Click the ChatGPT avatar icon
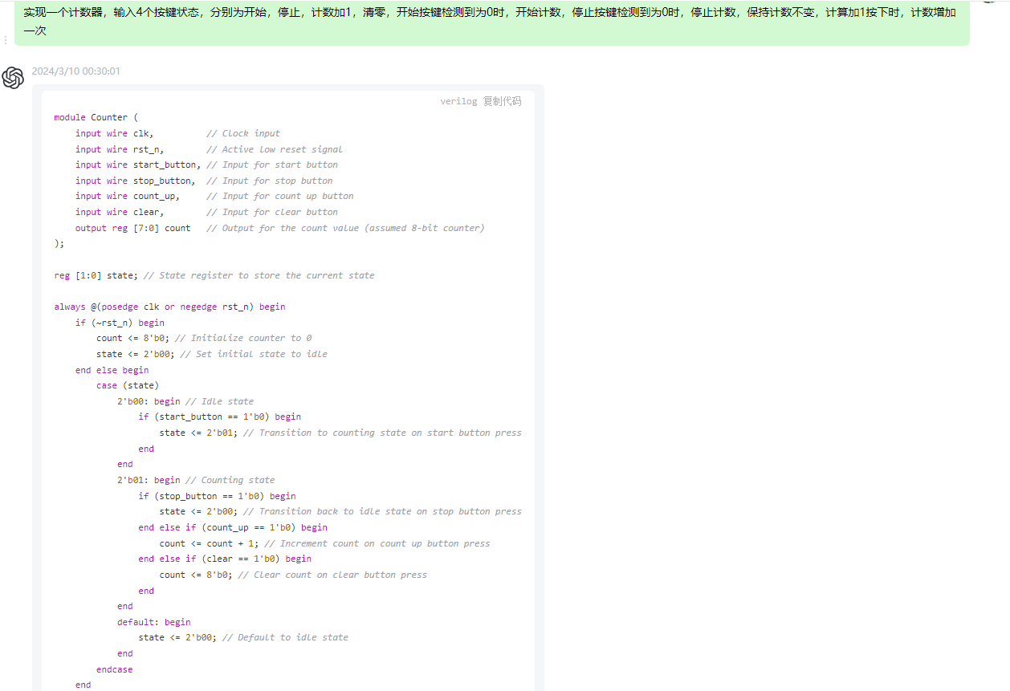This screenshot has width=1010, height=691. (x=13, y=78)
